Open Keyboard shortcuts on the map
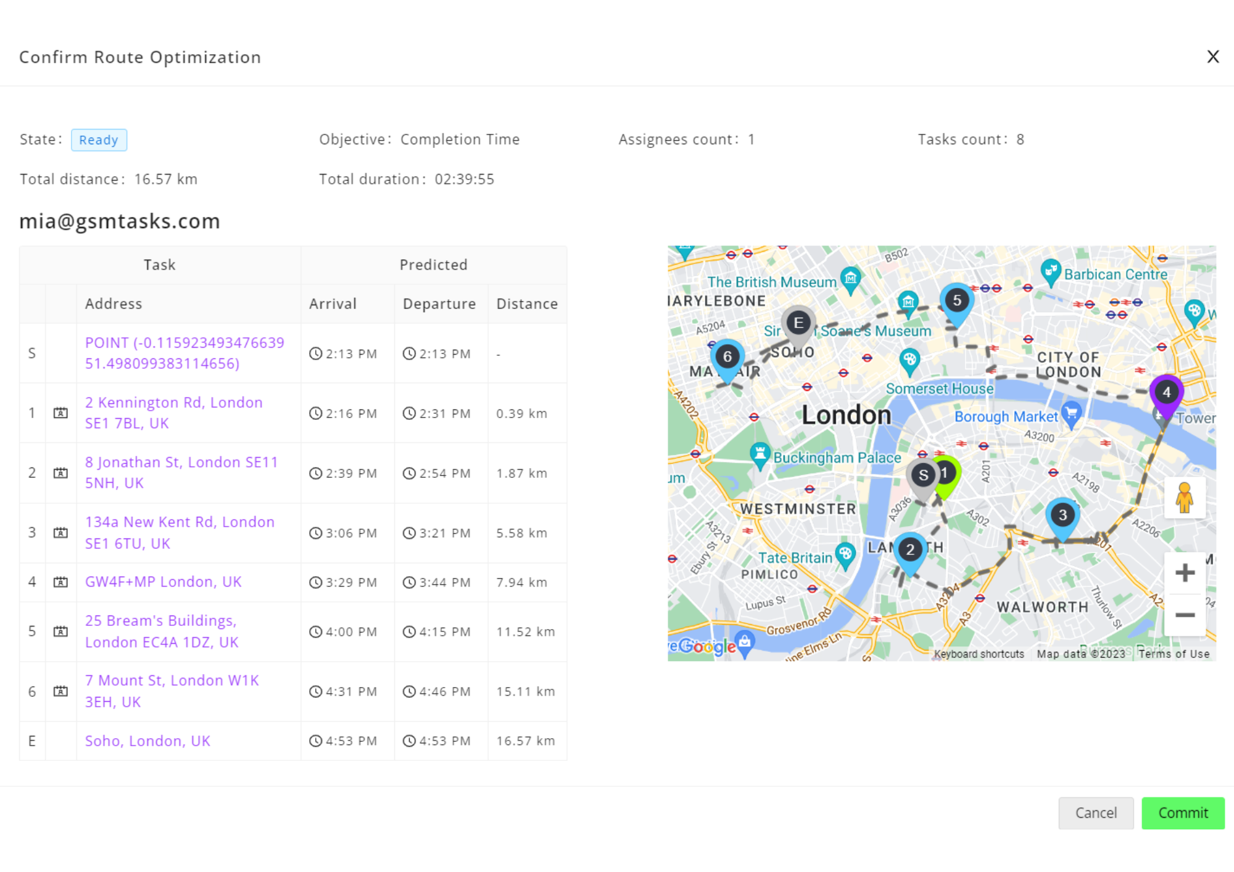 (x=979, y=654)
